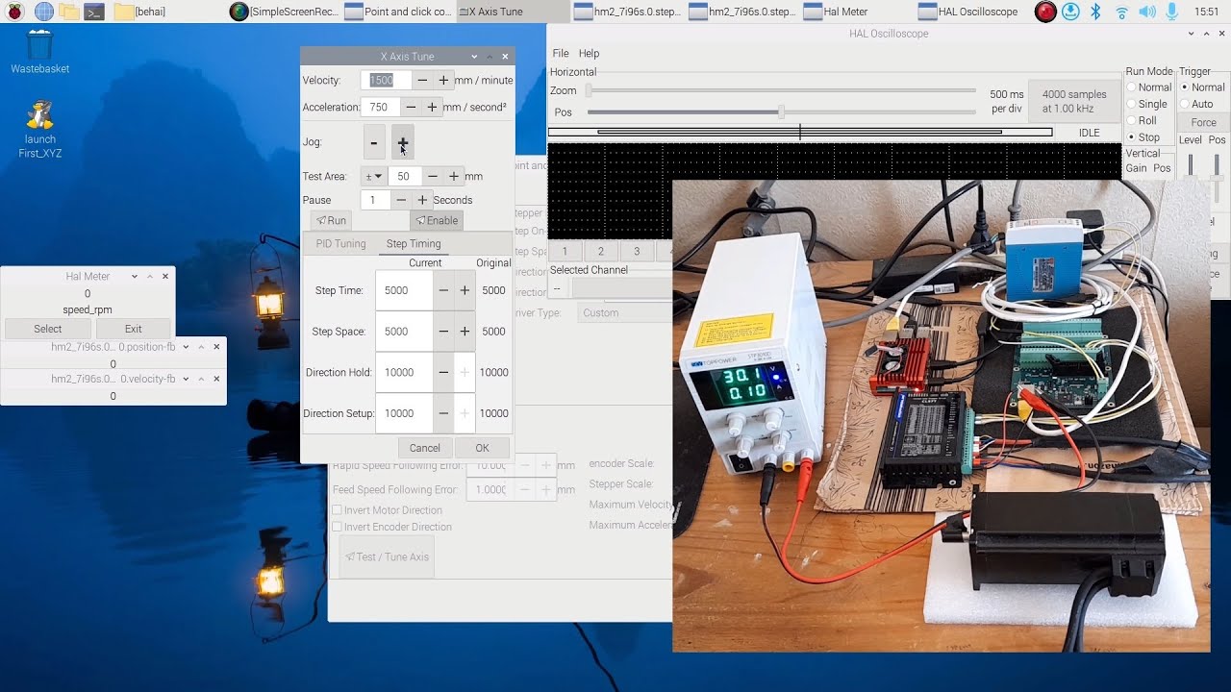Click the Enable button
The image size is (1231, 692).
(436, 221)
